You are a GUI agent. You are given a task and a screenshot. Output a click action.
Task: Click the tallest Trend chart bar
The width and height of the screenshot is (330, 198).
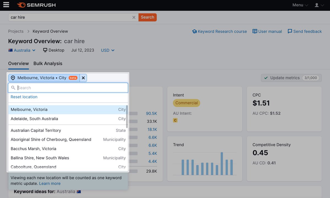tap(222, 163)
